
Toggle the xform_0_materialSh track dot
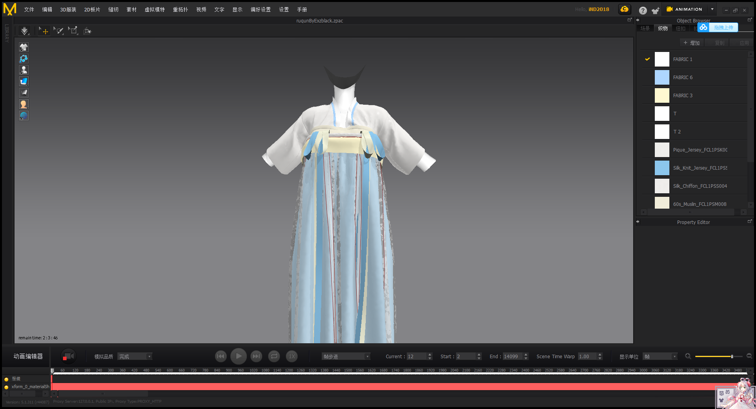(x=6, y=387)
